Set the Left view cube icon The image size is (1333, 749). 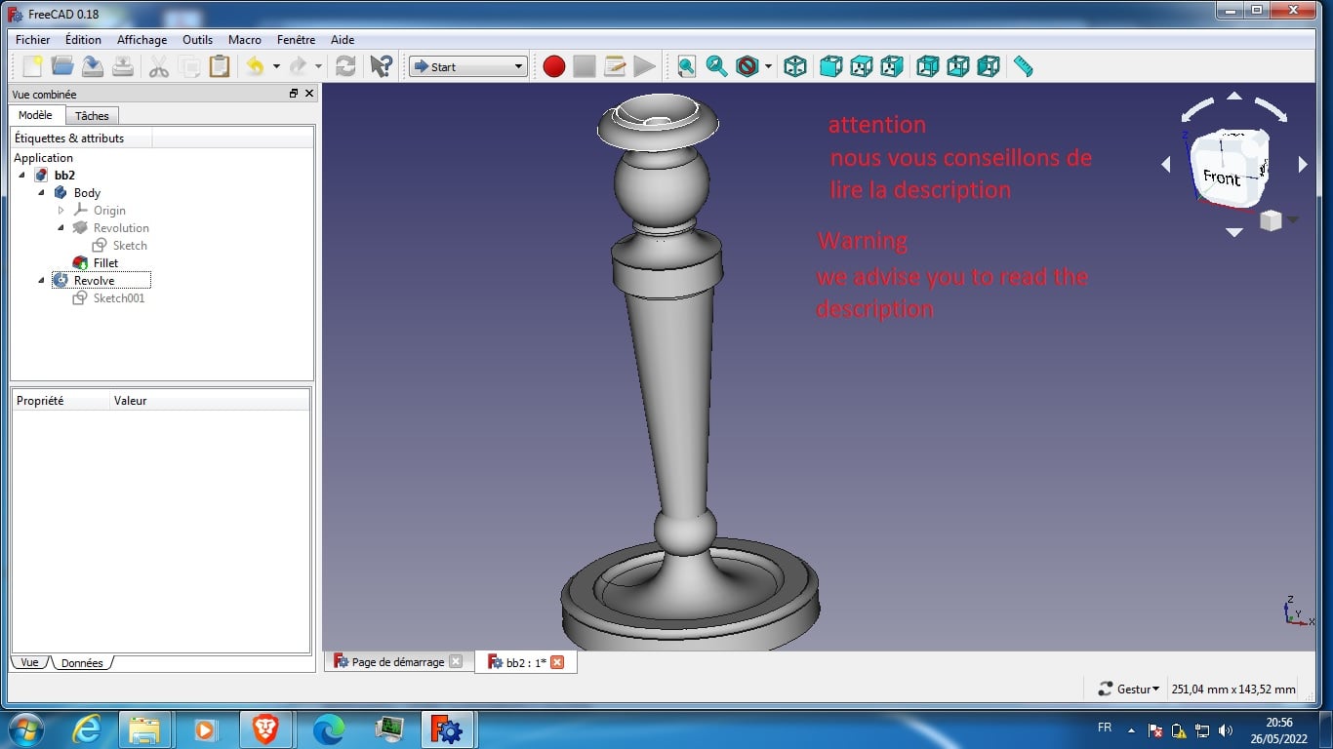[x=989, y=66]
